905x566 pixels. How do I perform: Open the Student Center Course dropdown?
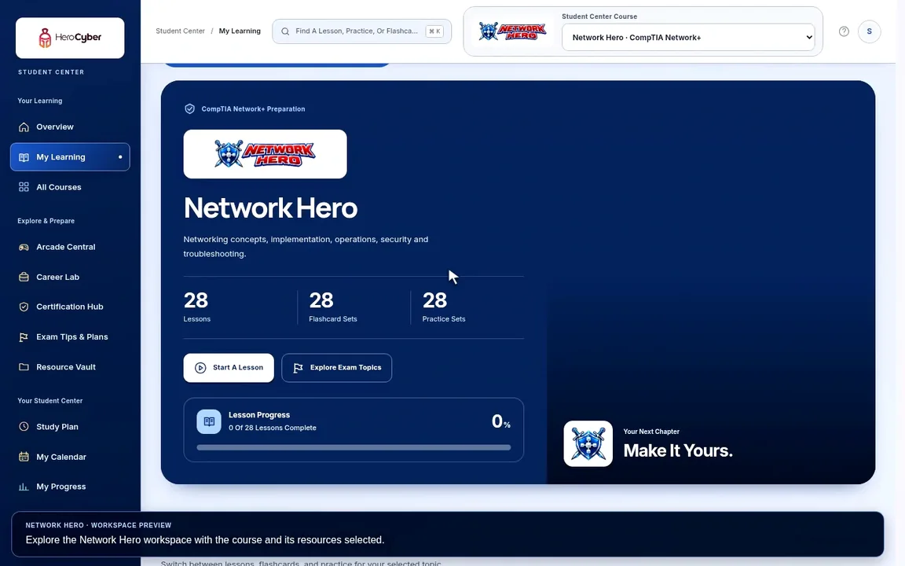point(688,38)
